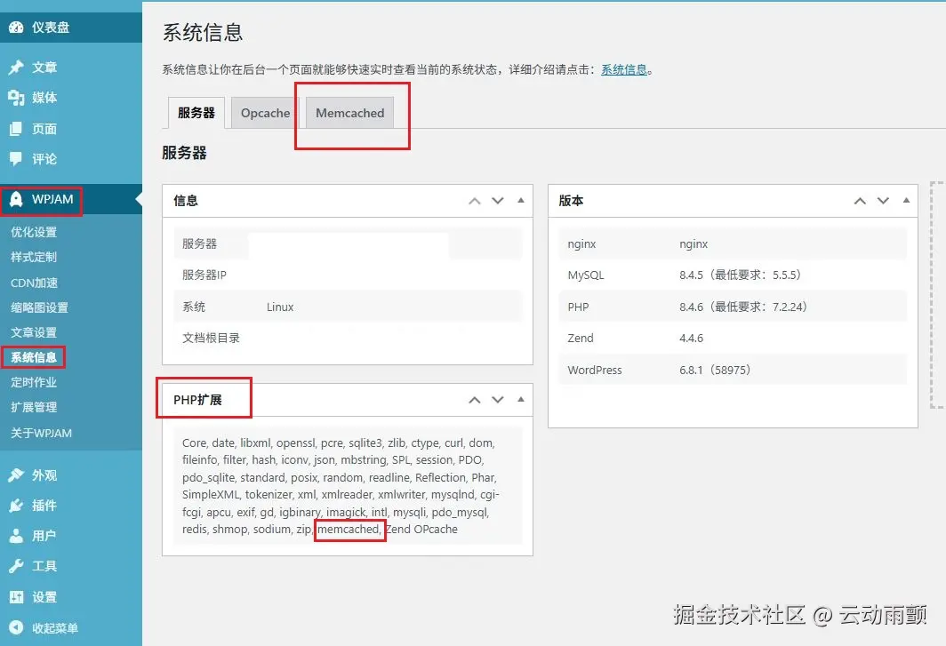Switch to the 服务器 tab

pos(196,113)
